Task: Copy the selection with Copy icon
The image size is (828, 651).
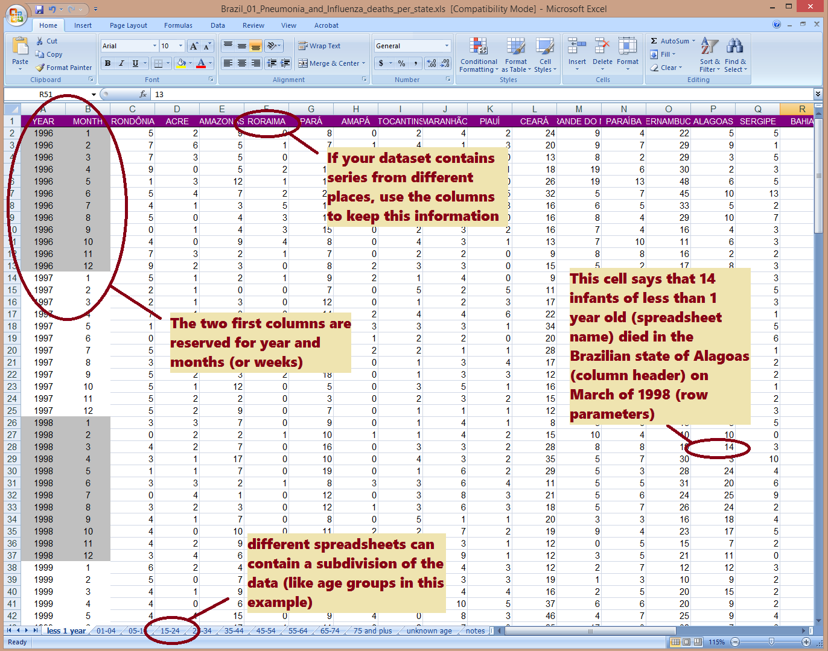Action: pyautogui.click(x=49, y=54)
